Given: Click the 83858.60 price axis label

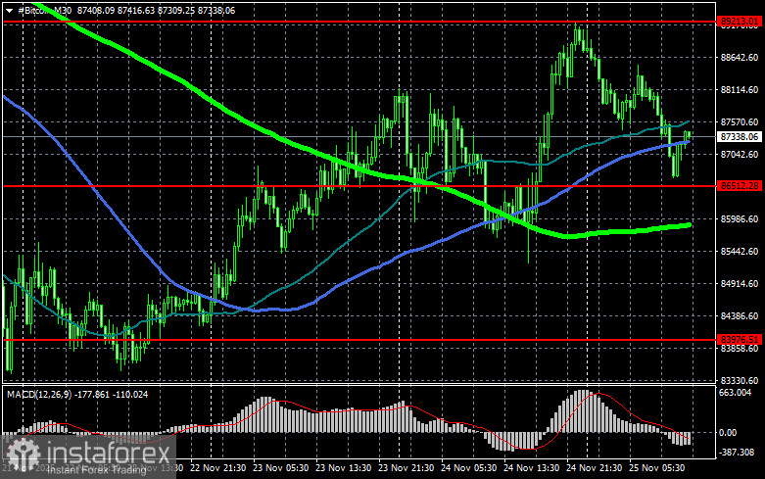Looking at the screenshot, I should click(x=740, y=349).
